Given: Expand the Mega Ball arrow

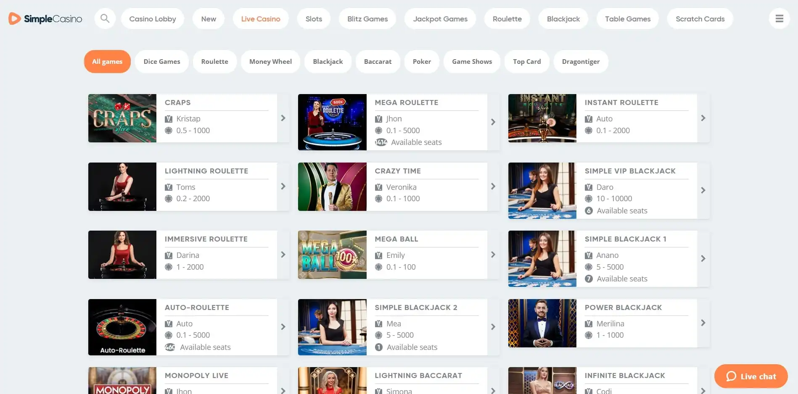Looking at the screenshot, I should click(493, 255).
